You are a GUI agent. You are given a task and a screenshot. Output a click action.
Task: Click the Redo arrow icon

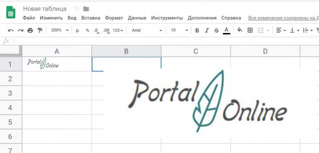21,31
